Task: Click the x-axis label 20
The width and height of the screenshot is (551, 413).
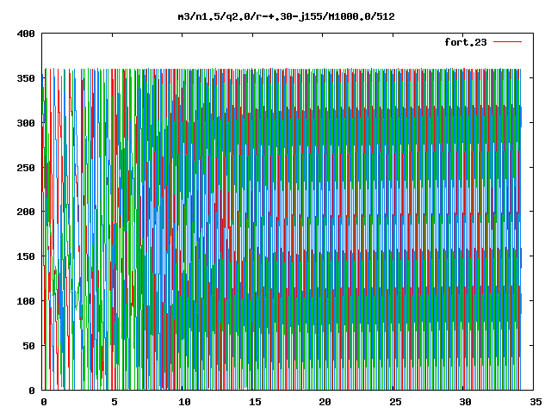Action: pos(325,402)
